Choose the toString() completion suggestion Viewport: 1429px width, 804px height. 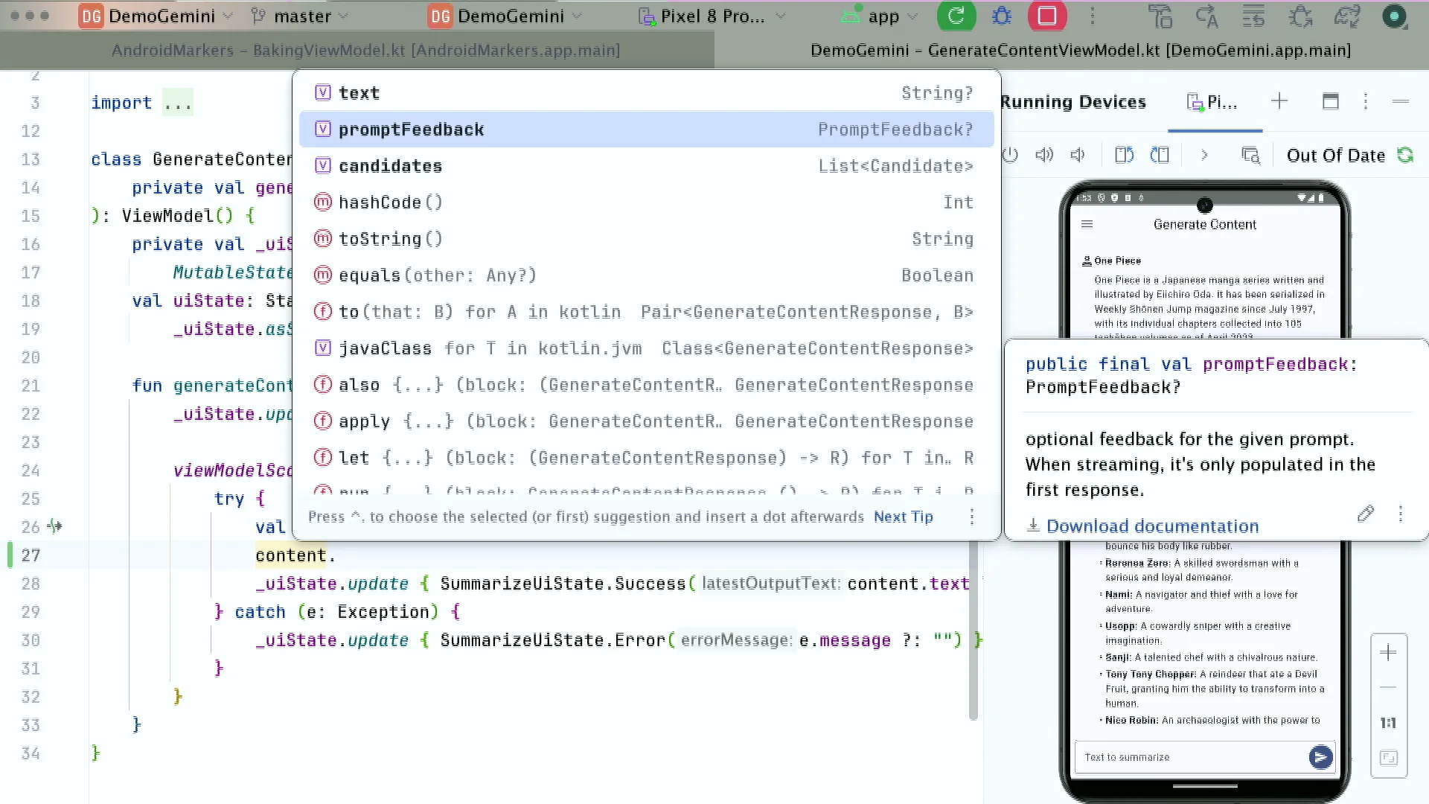[x=646, y=239]
